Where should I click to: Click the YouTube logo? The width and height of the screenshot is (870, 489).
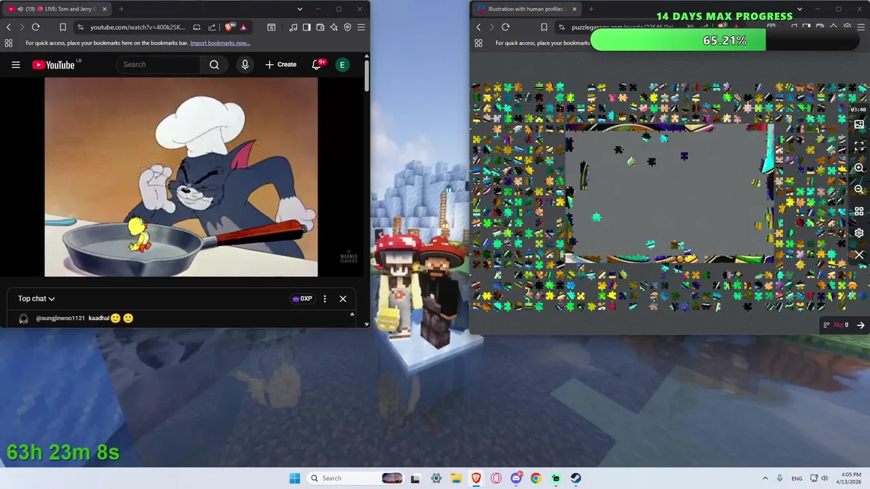(x=54, y=65)
